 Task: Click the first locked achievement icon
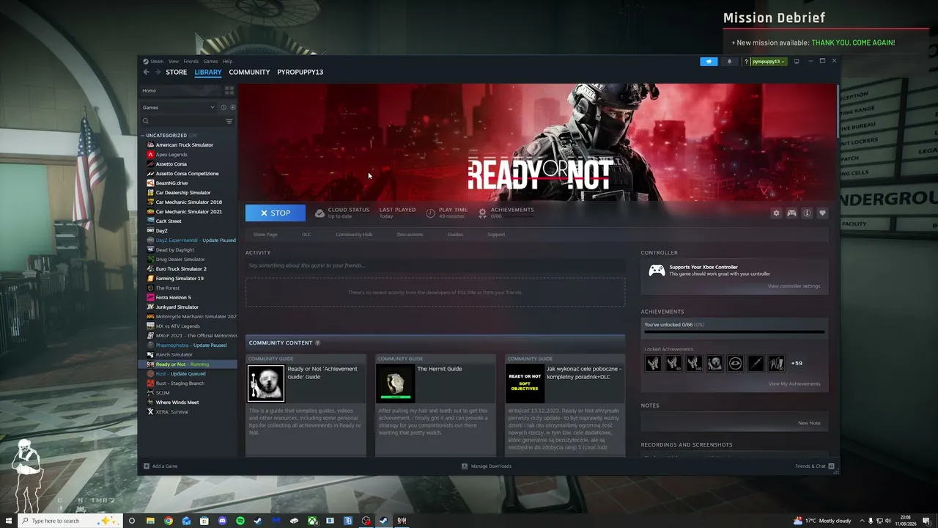(x=652, y=363)
